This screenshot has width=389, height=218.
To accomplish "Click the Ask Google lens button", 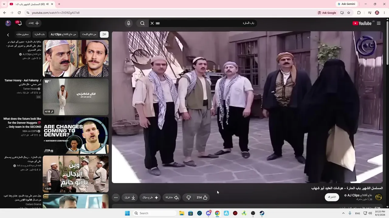I will point(327,13).
